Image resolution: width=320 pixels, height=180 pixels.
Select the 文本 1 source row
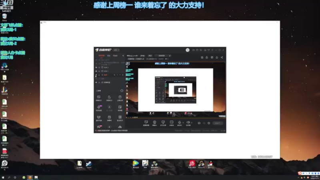pyautogui.click(x=110, y=71)
